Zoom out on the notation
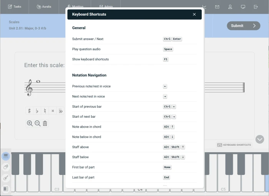The height and width of the screenshot is (196, 269). coord(37,123)
